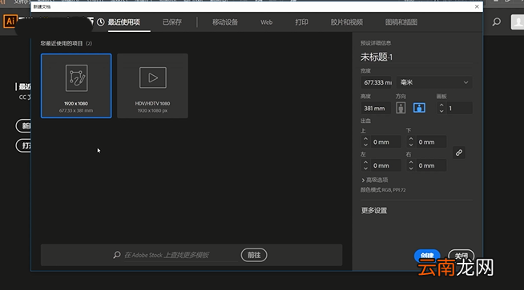The height and width of the screenshot is (290, 524).
Task: Increase left bleed 左 value
Action: (x=365, y=163)
